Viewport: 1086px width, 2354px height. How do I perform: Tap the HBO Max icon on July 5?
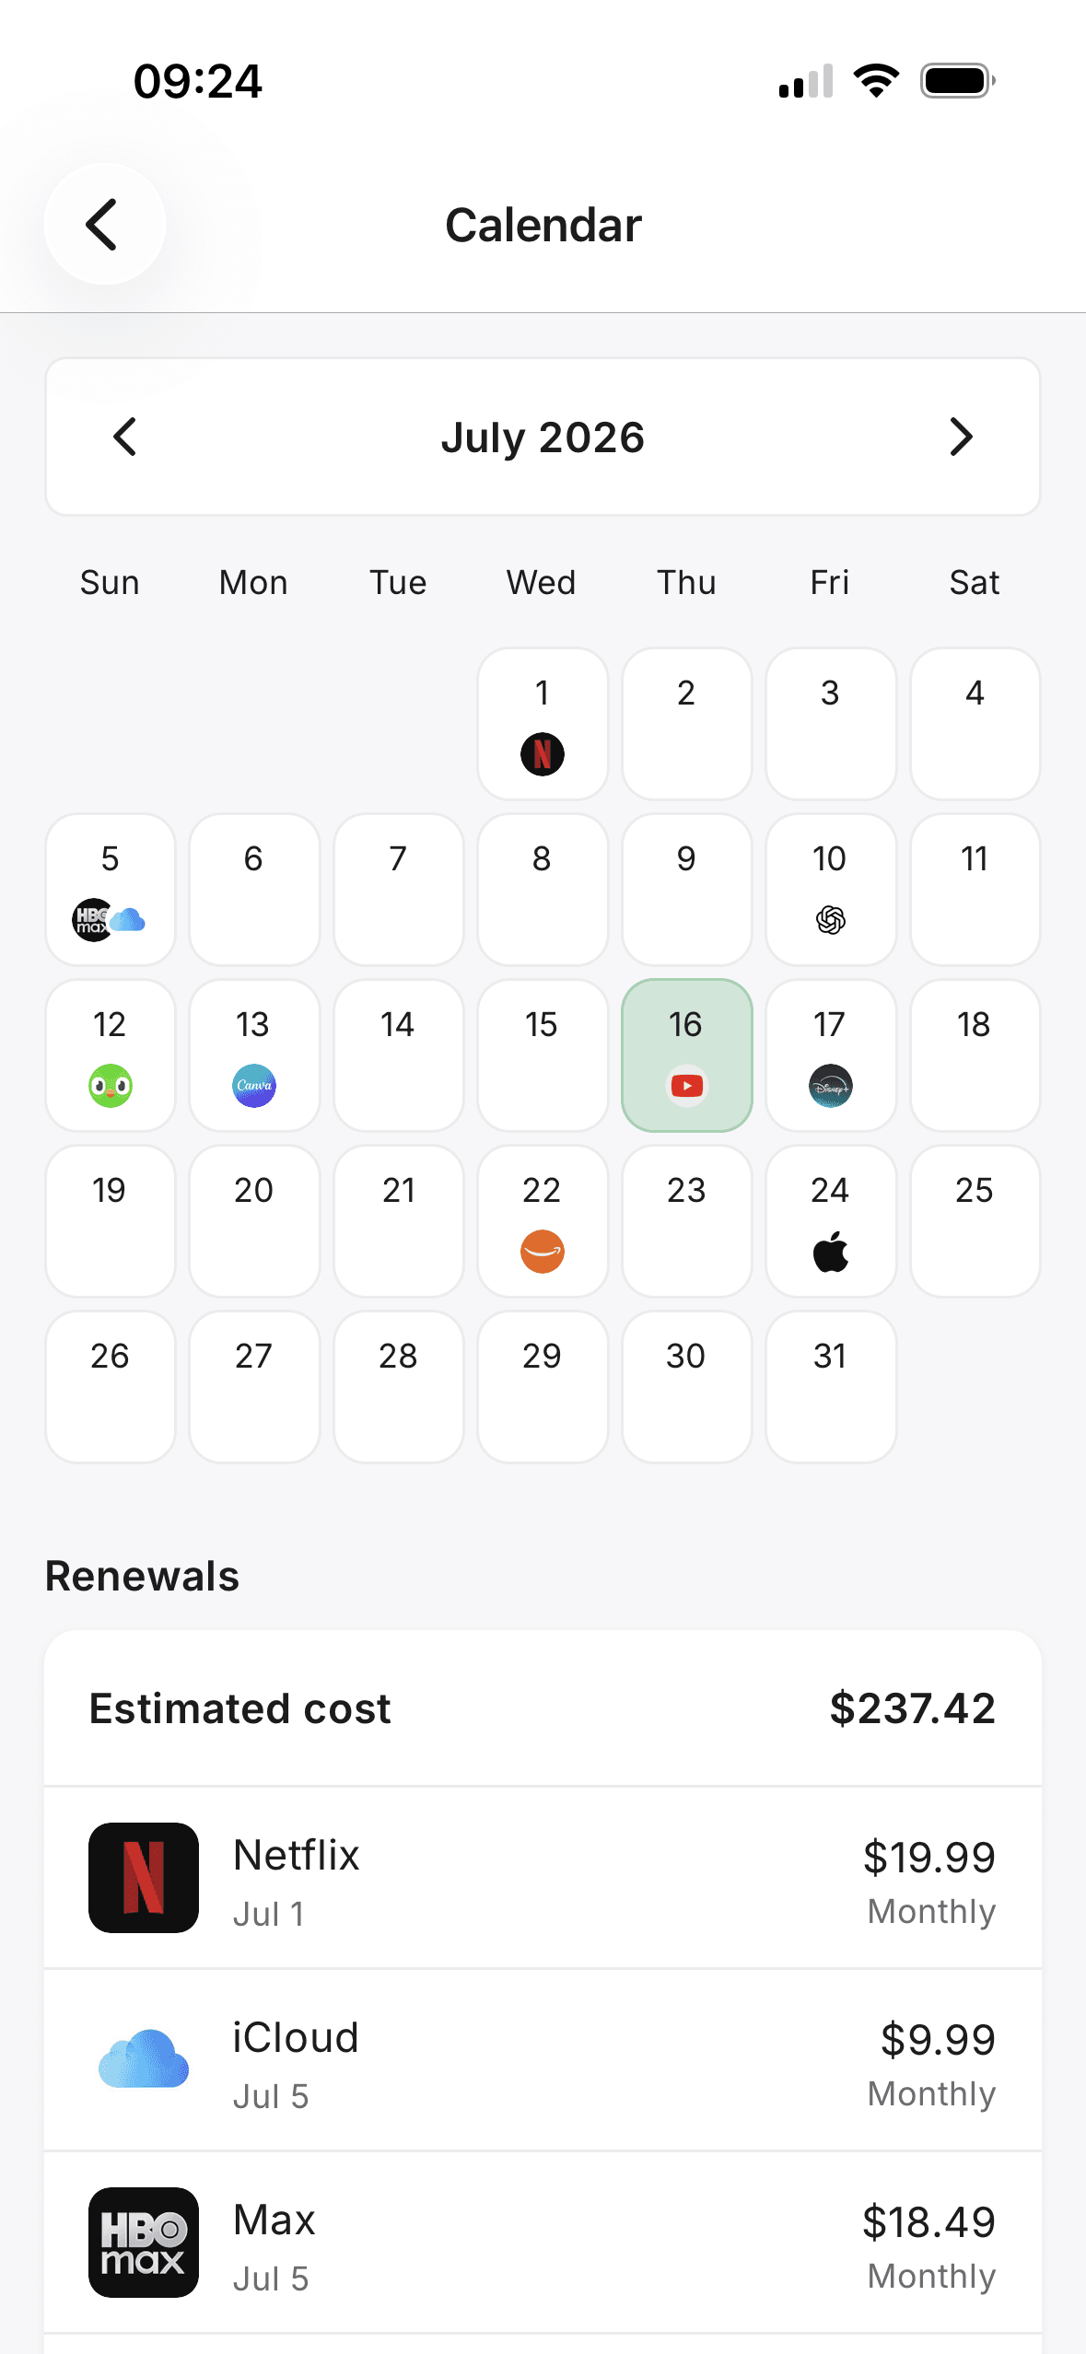(92, 920)
